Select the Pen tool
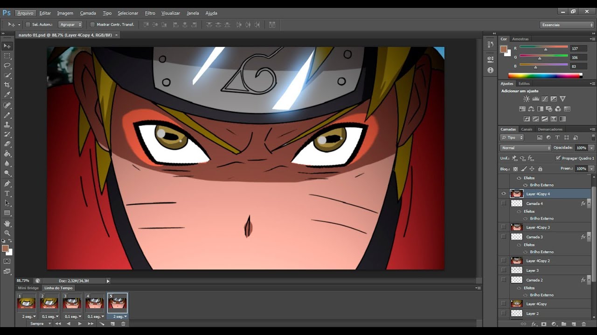Image resolution: width=597 pixels, height=335 pixels. 7,185
